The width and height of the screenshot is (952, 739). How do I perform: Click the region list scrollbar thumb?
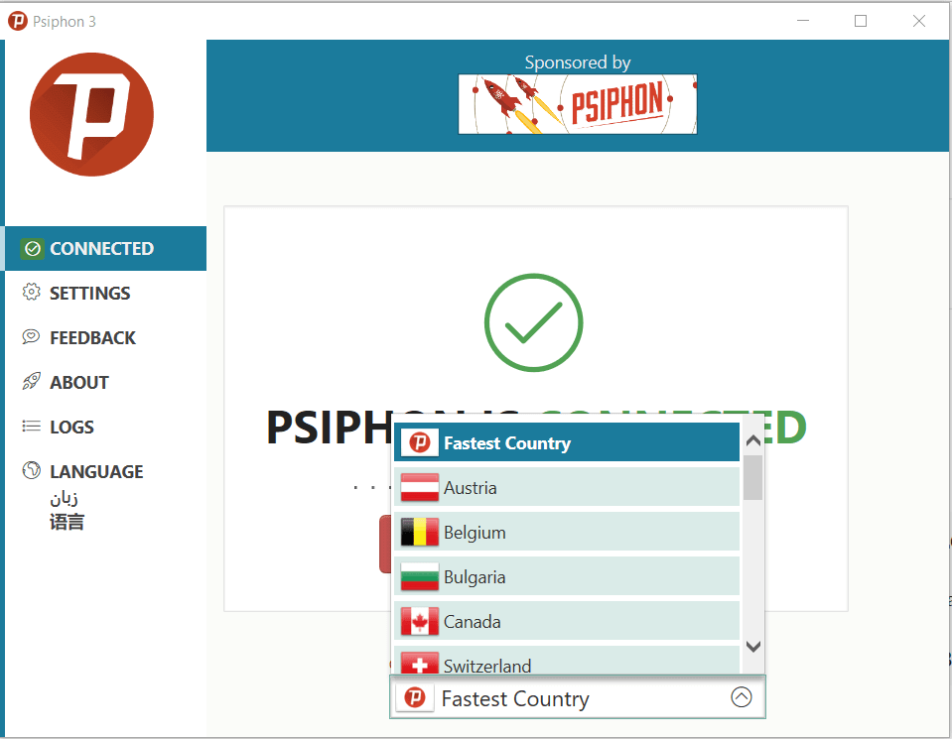point(752,477)
